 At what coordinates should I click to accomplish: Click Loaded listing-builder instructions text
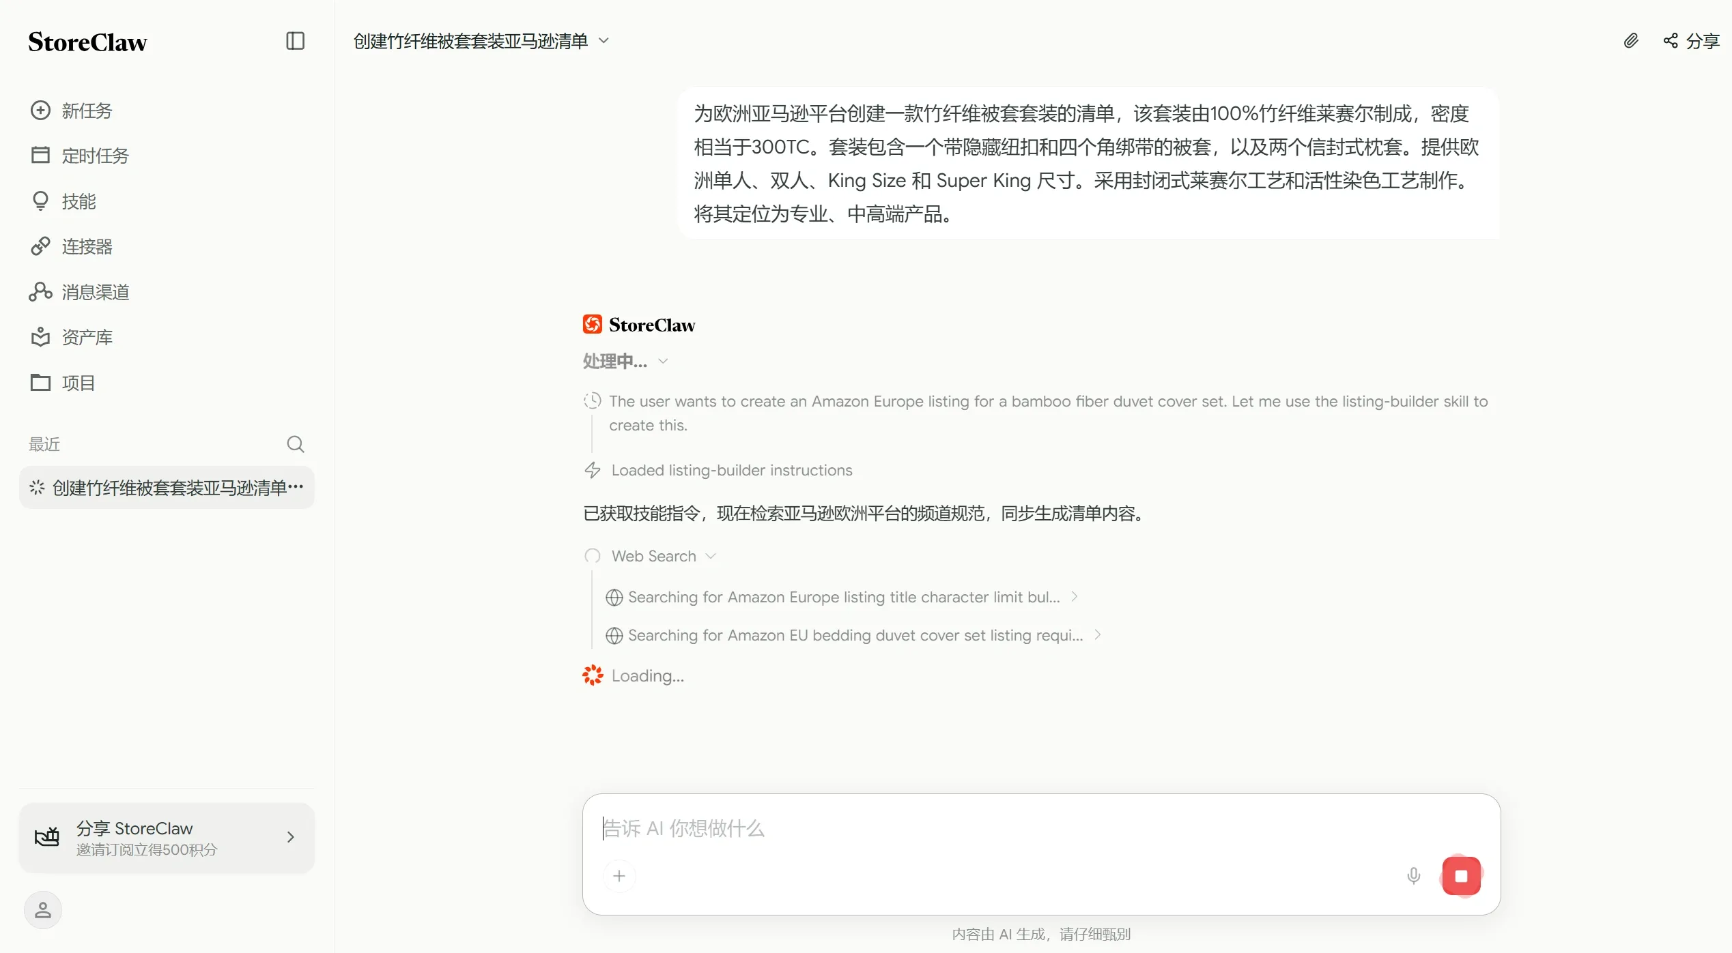click(732, 470)
